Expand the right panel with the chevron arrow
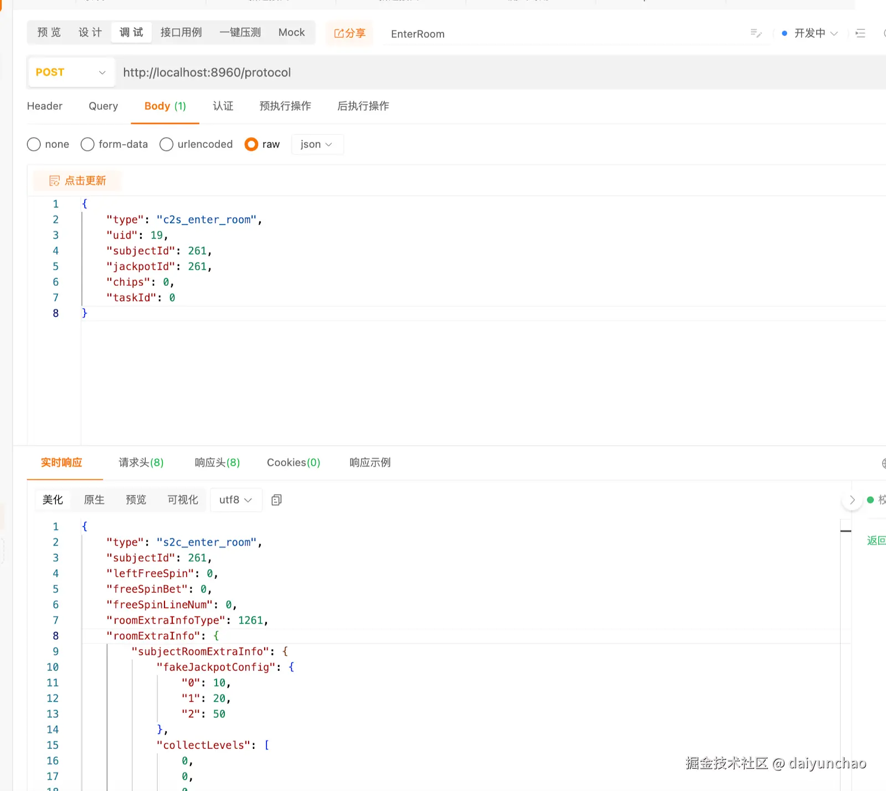 pos(852,500)
